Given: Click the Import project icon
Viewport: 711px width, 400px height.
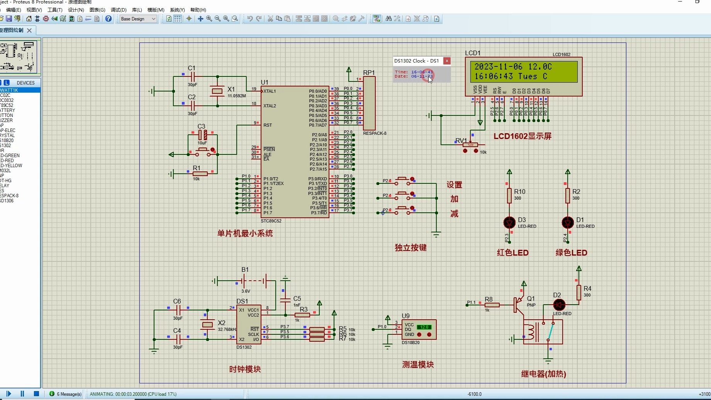Looking at the screenshot, I should coord(17,19).
